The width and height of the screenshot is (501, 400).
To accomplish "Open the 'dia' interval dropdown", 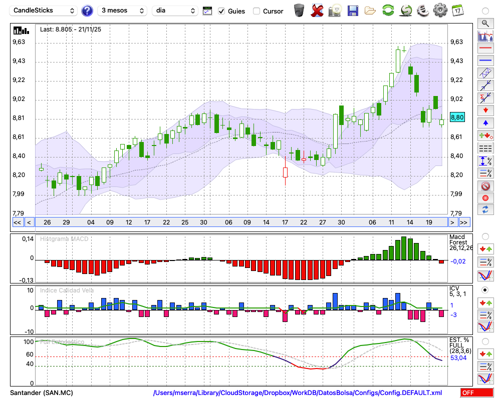I will (x=175, y=10).
